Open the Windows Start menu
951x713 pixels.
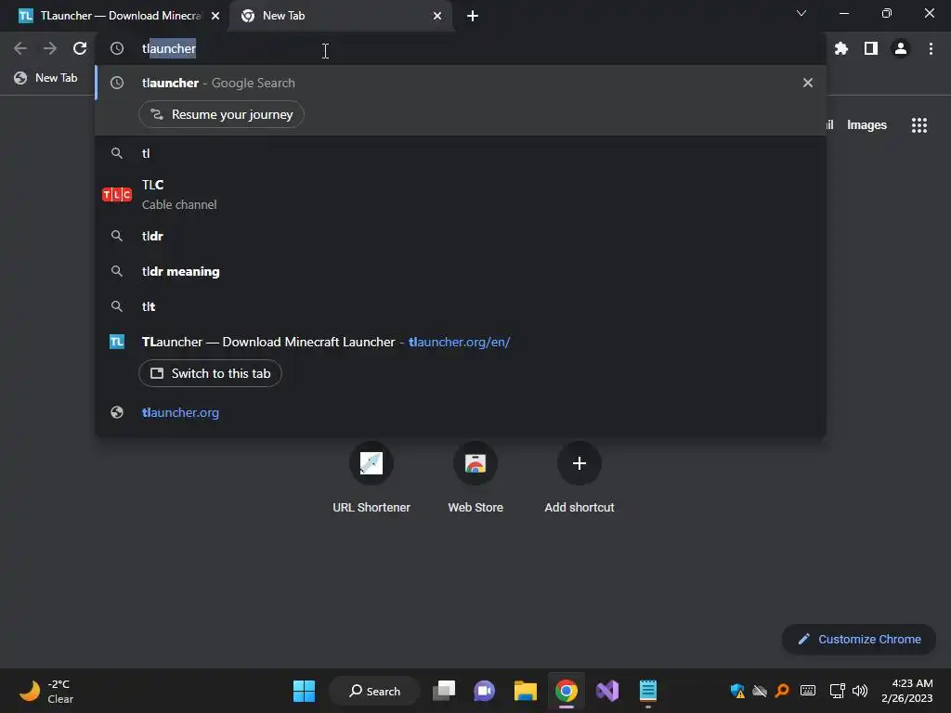304,691
